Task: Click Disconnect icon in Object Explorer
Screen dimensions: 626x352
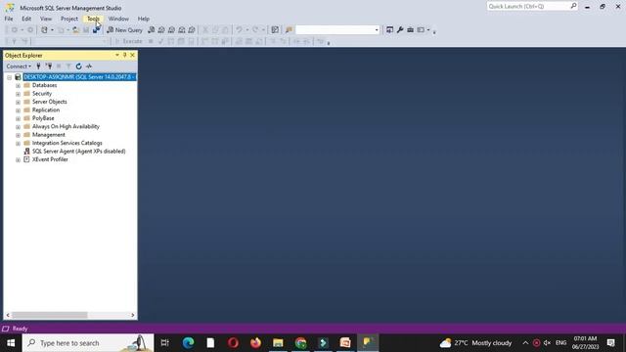Action: click(x=49, y=66)
